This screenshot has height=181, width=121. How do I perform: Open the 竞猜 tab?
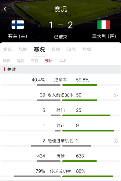[86, 49]
